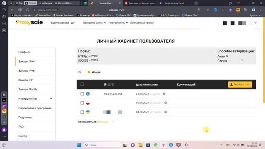
Task: Open the Windows Start menu
Action: pyautogui.click(x=79, y=145)
